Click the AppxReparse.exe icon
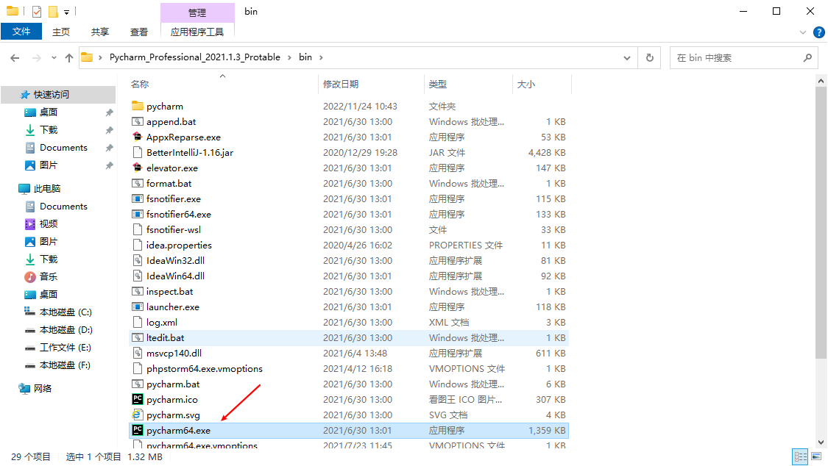 (138, 137)
